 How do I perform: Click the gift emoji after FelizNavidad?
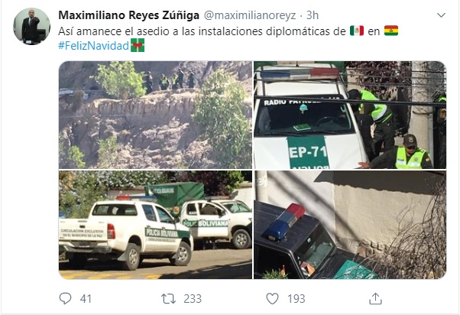click(138, 45)
